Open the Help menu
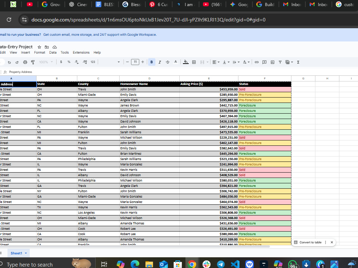Viewport: 358px width, 268px height. click(97, 53)
